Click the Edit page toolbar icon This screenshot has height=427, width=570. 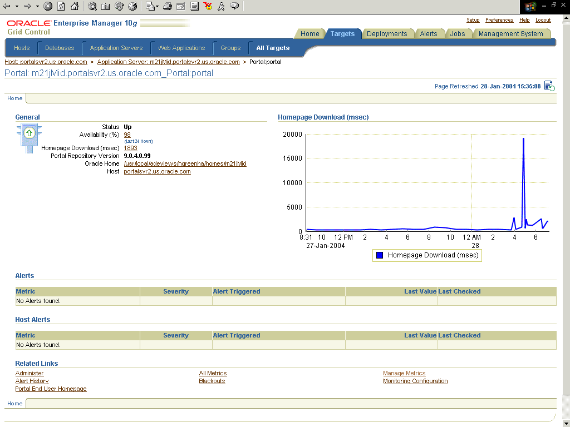click(x=181, y=6)
